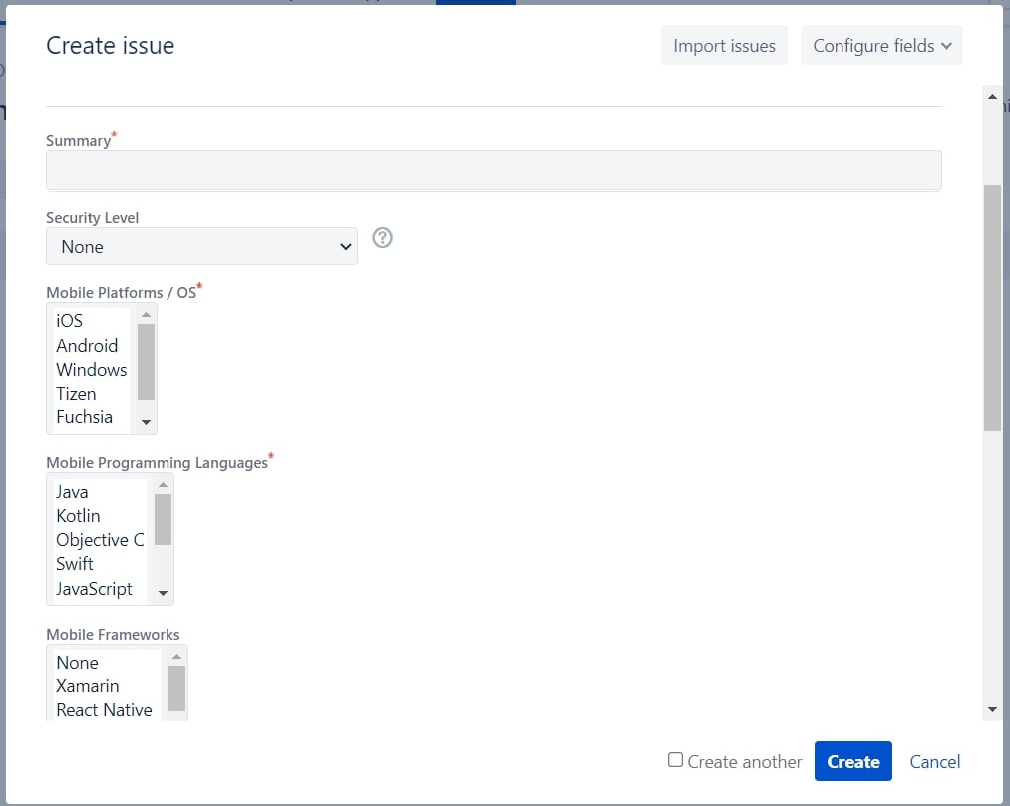Open the Security Level dropdown
Screen dimensions: 1010x806
point(201,246)
